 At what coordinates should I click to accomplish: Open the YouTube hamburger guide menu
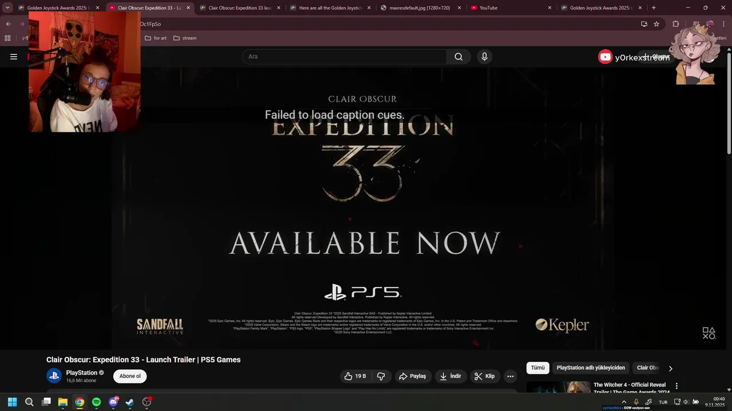pos(14,57)
